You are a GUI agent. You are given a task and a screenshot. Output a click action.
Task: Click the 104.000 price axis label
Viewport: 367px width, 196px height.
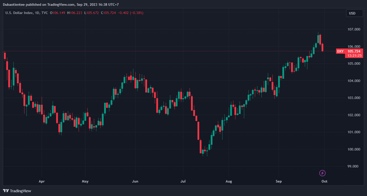(x=354, y=81)
